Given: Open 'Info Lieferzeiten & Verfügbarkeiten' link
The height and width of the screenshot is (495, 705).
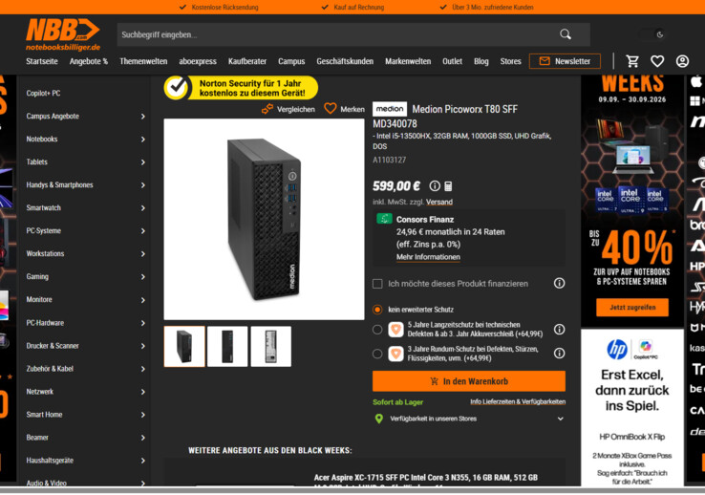Looking at the screenshot, I should coord(518,402).
